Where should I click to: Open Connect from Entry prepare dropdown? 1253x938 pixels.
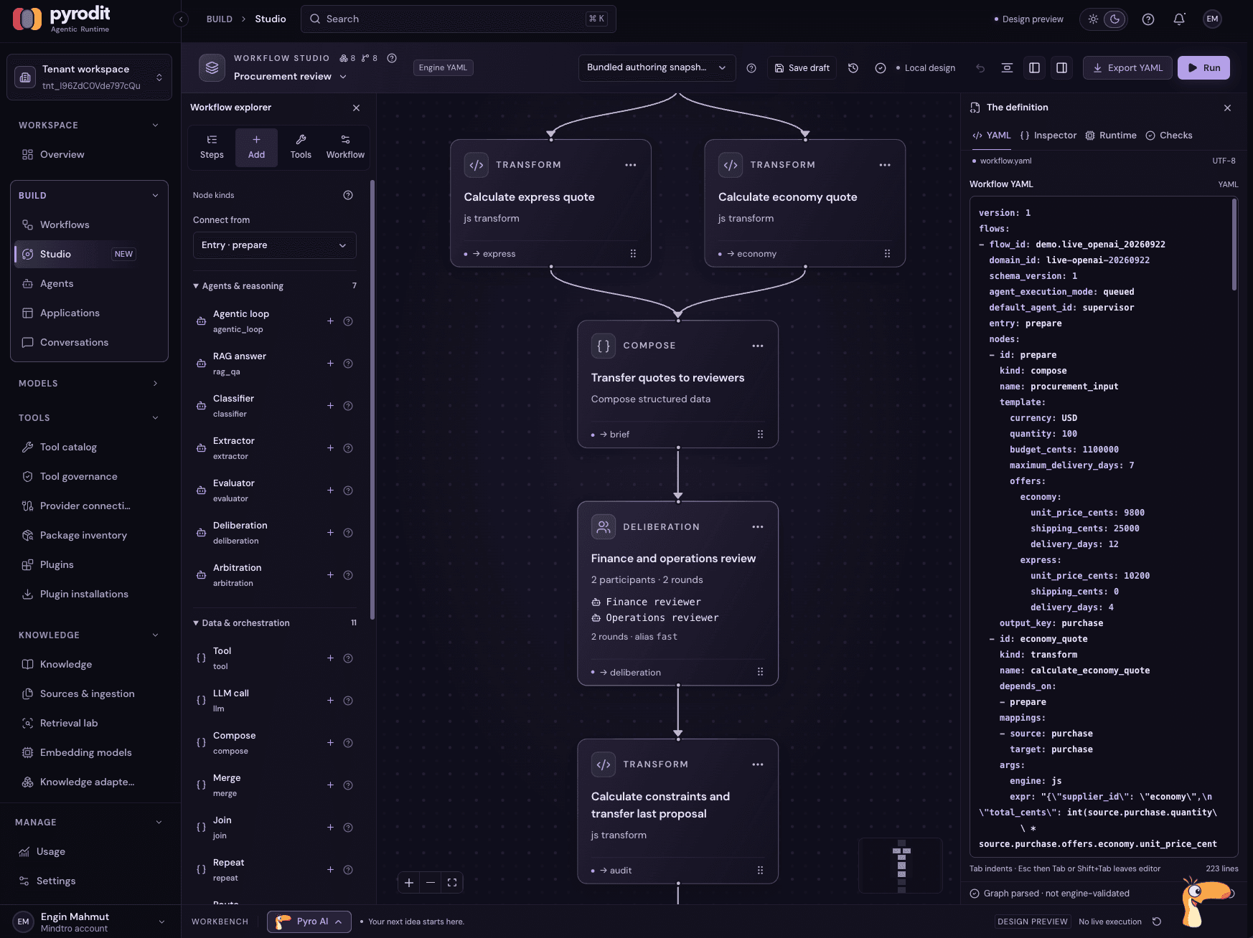[274, 245]
